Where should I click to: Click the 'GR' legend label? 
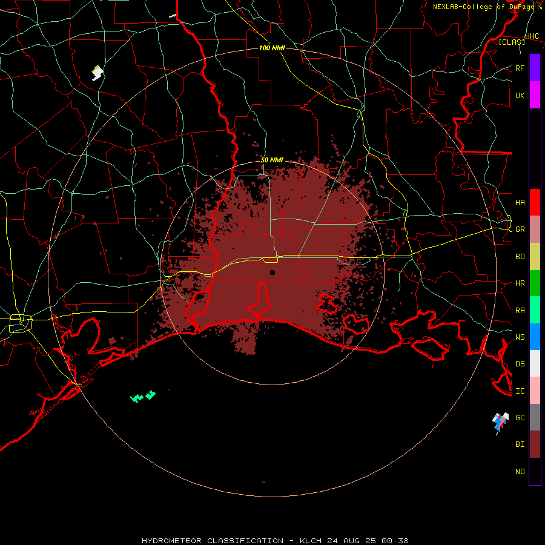(x=520, y=230)
